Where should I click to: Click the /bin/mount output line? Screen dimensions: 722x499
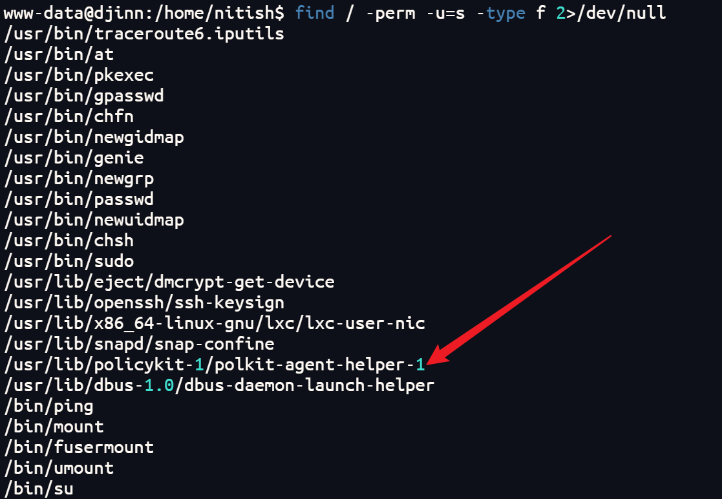[x=54, y=427]
